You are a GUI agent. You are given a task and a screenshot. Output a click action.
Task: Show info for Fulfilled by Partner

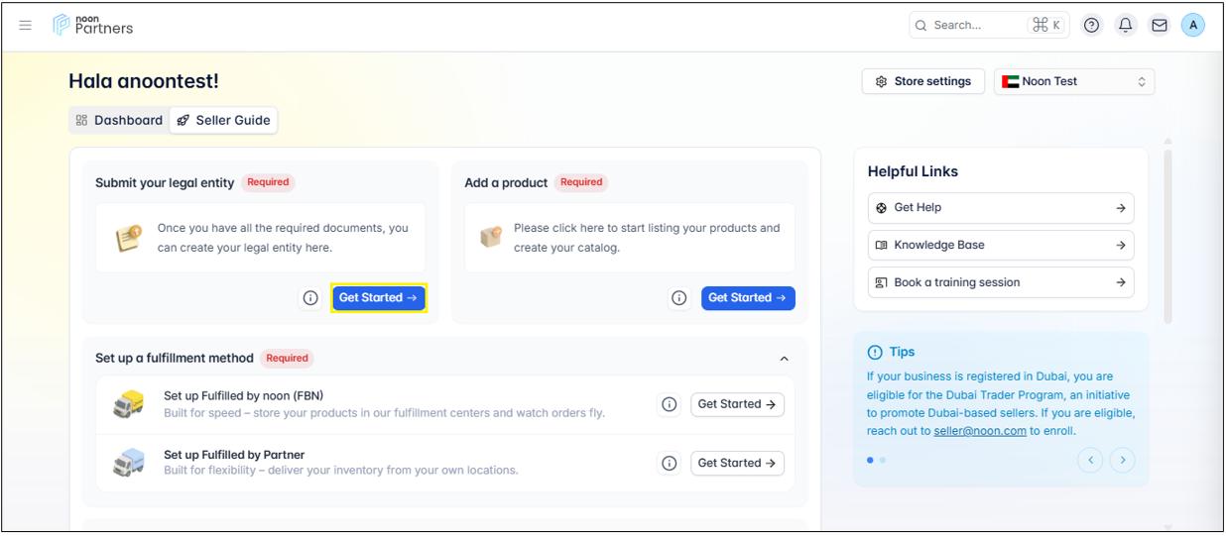[670, 464]
